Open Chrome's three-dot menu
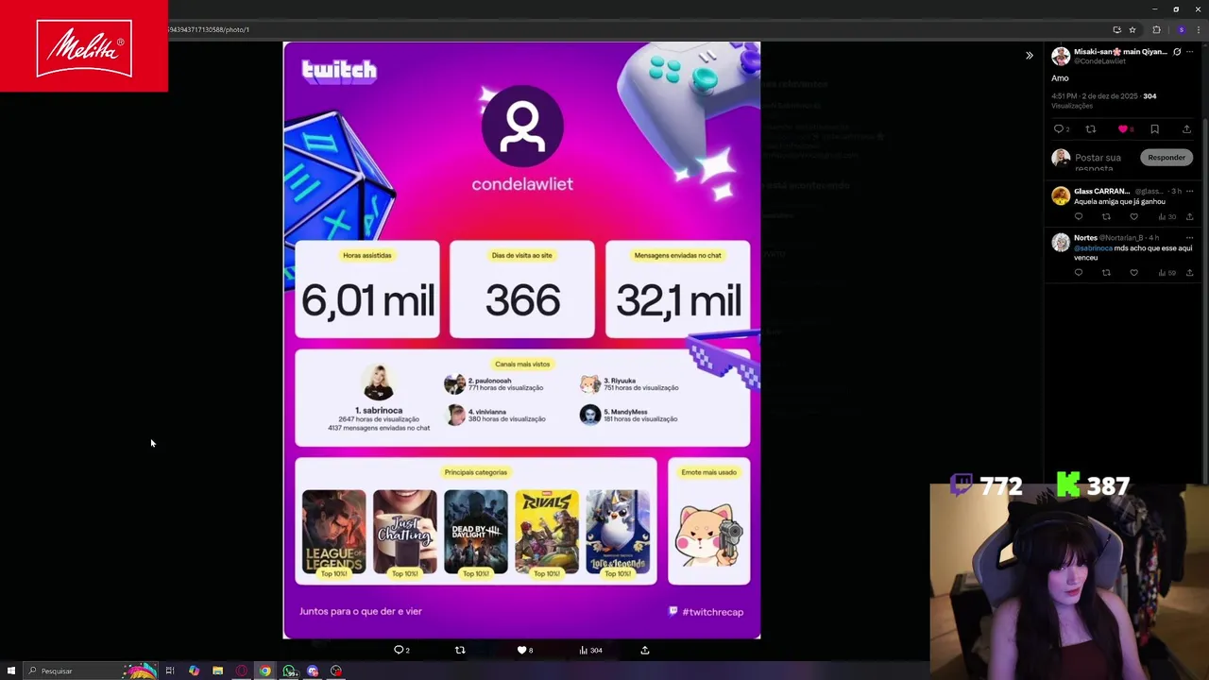Viewport: 1209px width, 680px height. click(1198, 29)
